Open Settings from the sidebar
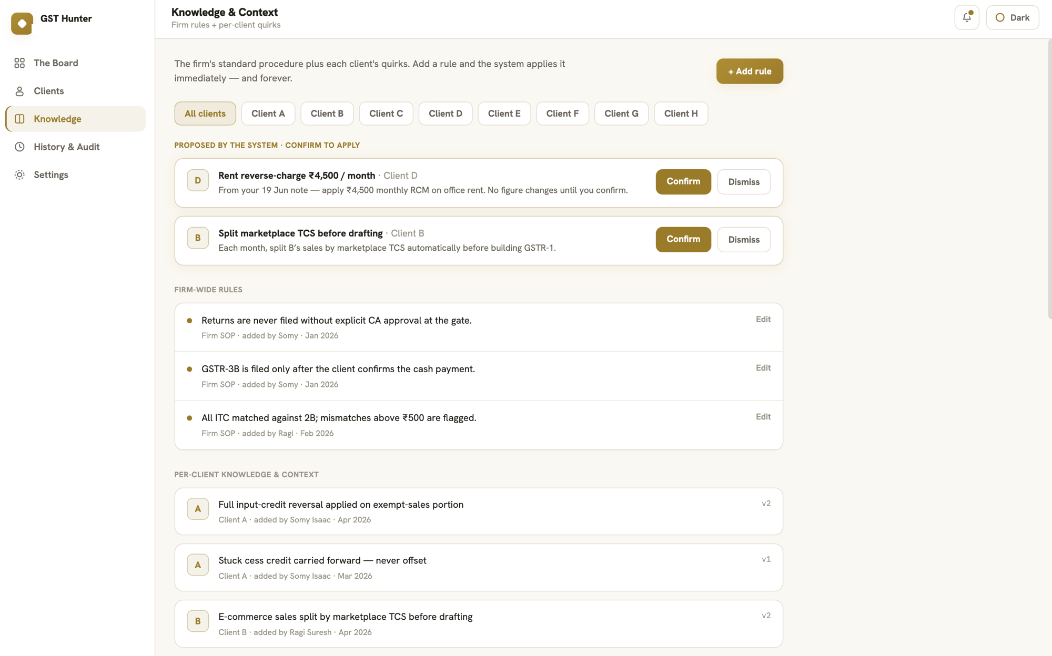This screenshot has height=656, width=1052. (x=75, y=175)
